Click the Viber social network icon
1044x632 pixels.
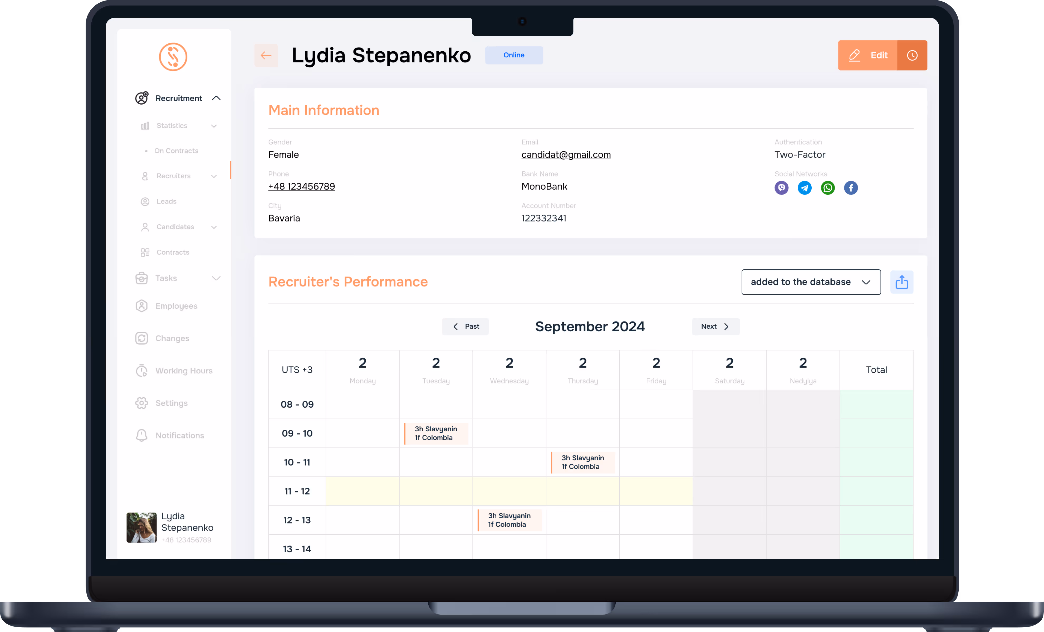point(781,188)
